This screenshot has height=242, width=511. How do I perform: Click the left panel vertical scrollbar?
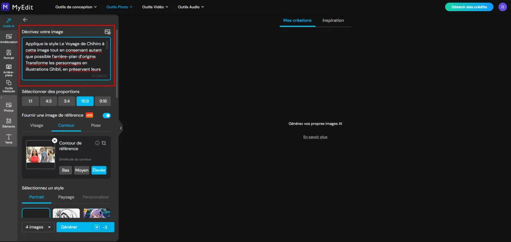[x=117, y=63]
